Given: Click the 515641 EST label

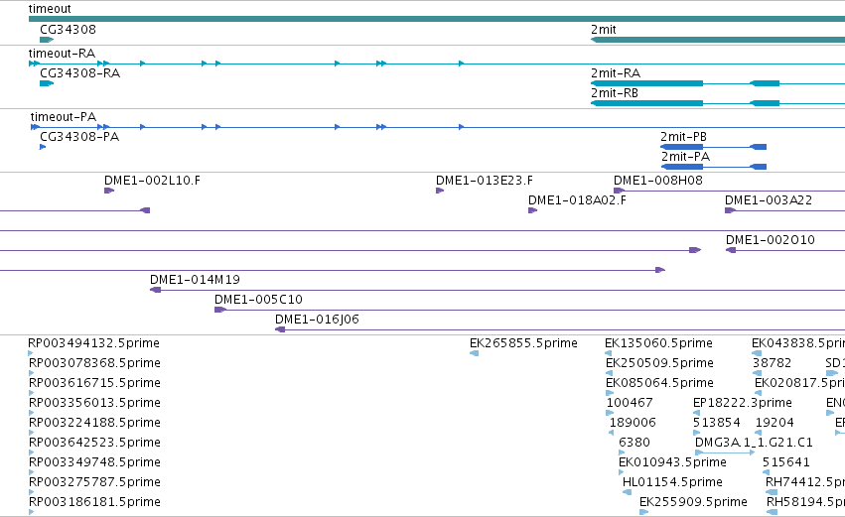Looking at the screenshot, I should click(785, 462).
